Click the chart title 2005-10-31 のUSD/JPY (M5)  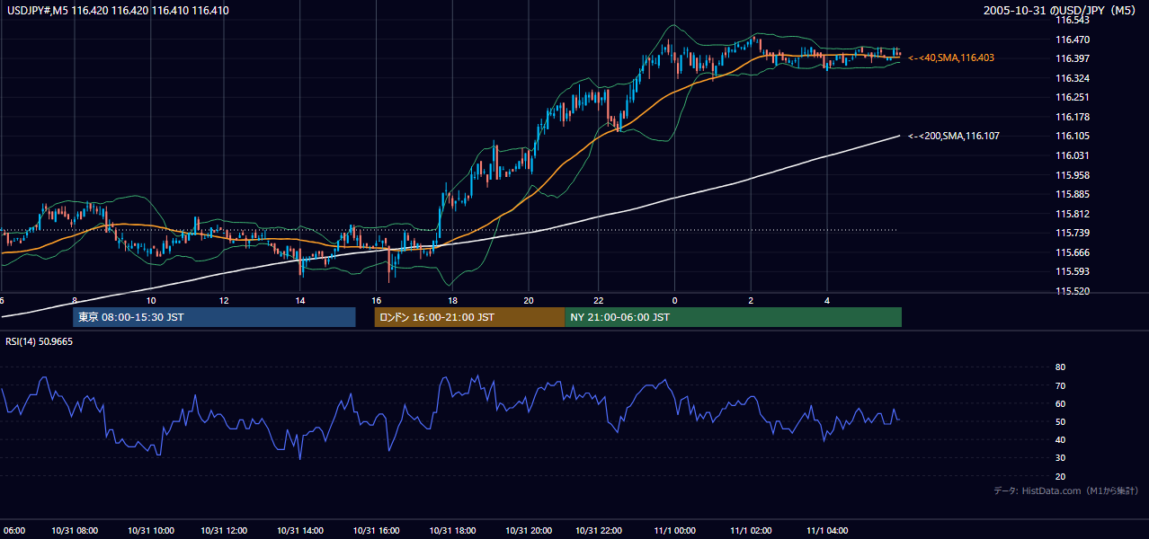[x=1062, y=10]
